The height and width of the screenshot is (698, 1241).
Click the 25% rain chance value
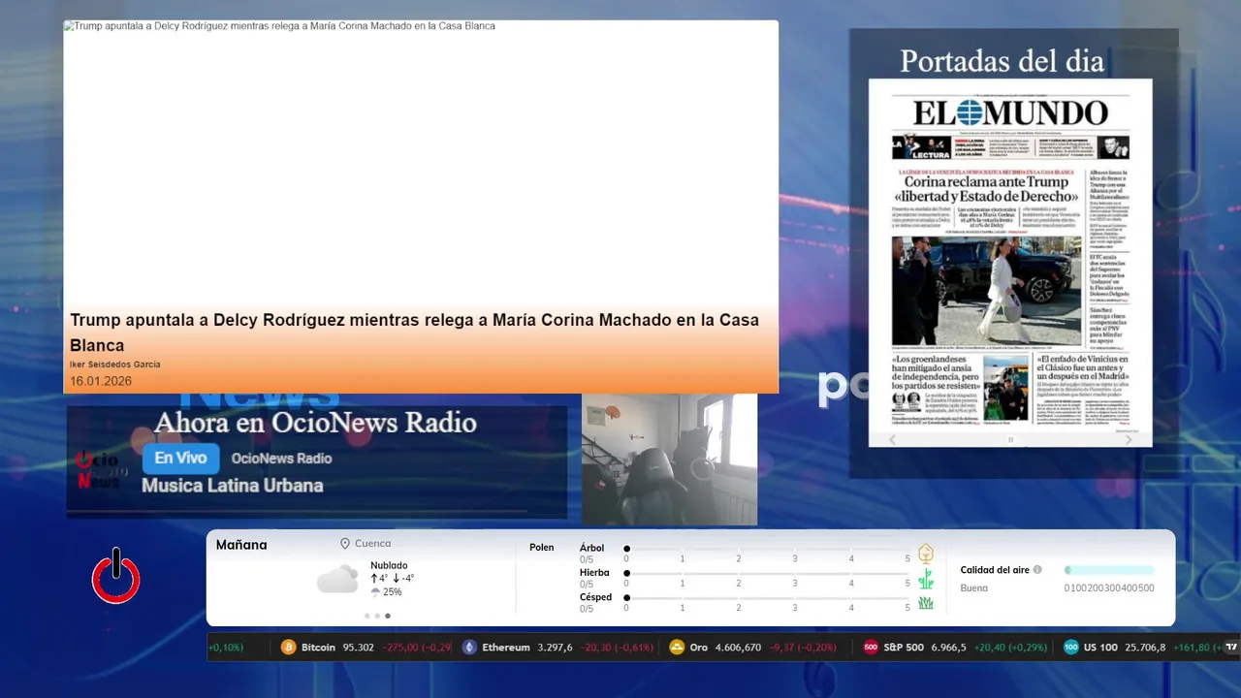click(392, 591)
